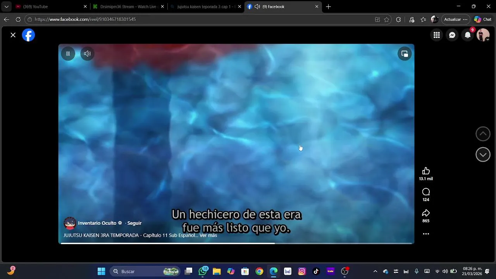
Task: Open the Inventario Oculto page profile picture
Action: 70,223
